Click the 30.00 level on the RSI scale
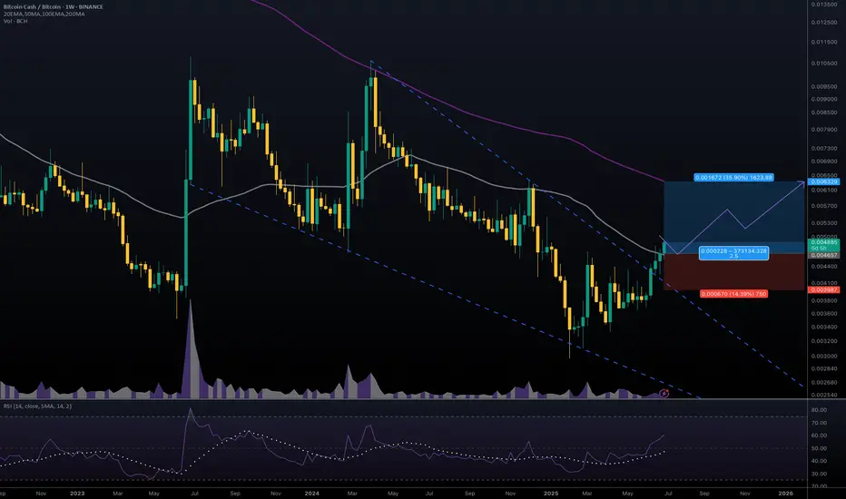 819,474
